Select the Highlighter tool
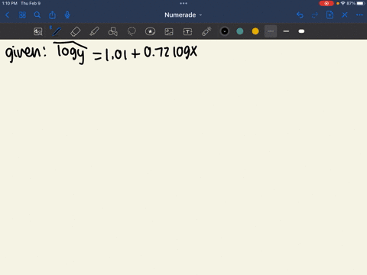The image size is (367, 275). 94,31
